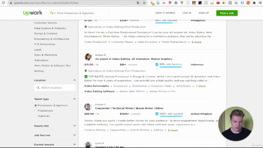Viewport: 263px width, 148px height.
Task: Click the title 'An expert in Video Editing, 2D Animation'
Action: (x=134, y=59)
